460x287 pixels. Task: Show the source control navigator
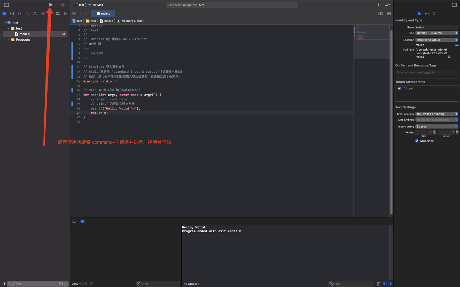[12, 14]
